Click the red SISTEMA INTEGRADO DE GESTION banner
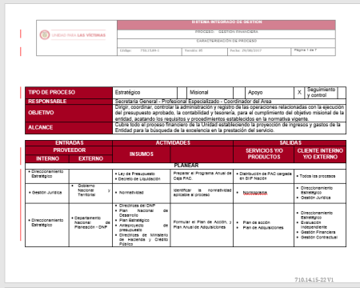This screenshot has height=288, width=360. pos(226,25)
